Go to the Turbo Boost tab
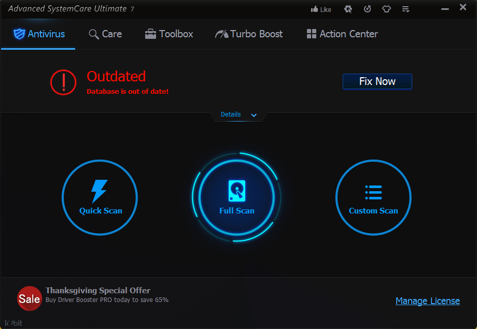Screen dimensions: 477x329 click(249, 34)
